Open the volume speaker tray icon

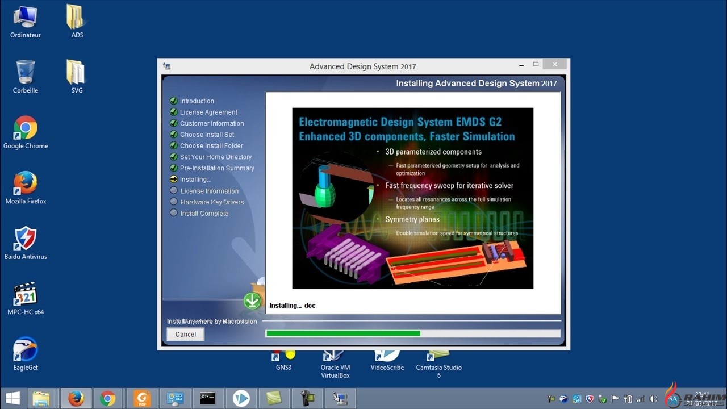click(654, 399)
